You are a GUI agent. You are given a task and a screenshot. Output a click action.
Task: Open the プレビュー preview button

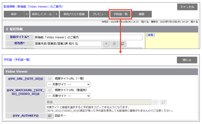point(99,14)
